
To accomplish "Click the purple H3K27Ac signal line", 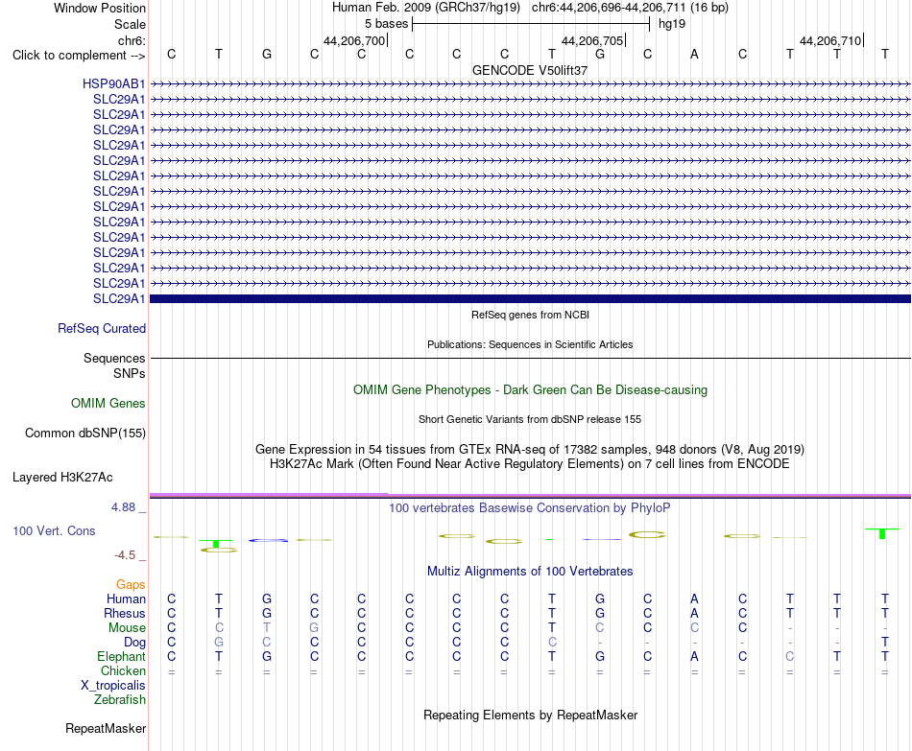I will [x=530, y=495].
